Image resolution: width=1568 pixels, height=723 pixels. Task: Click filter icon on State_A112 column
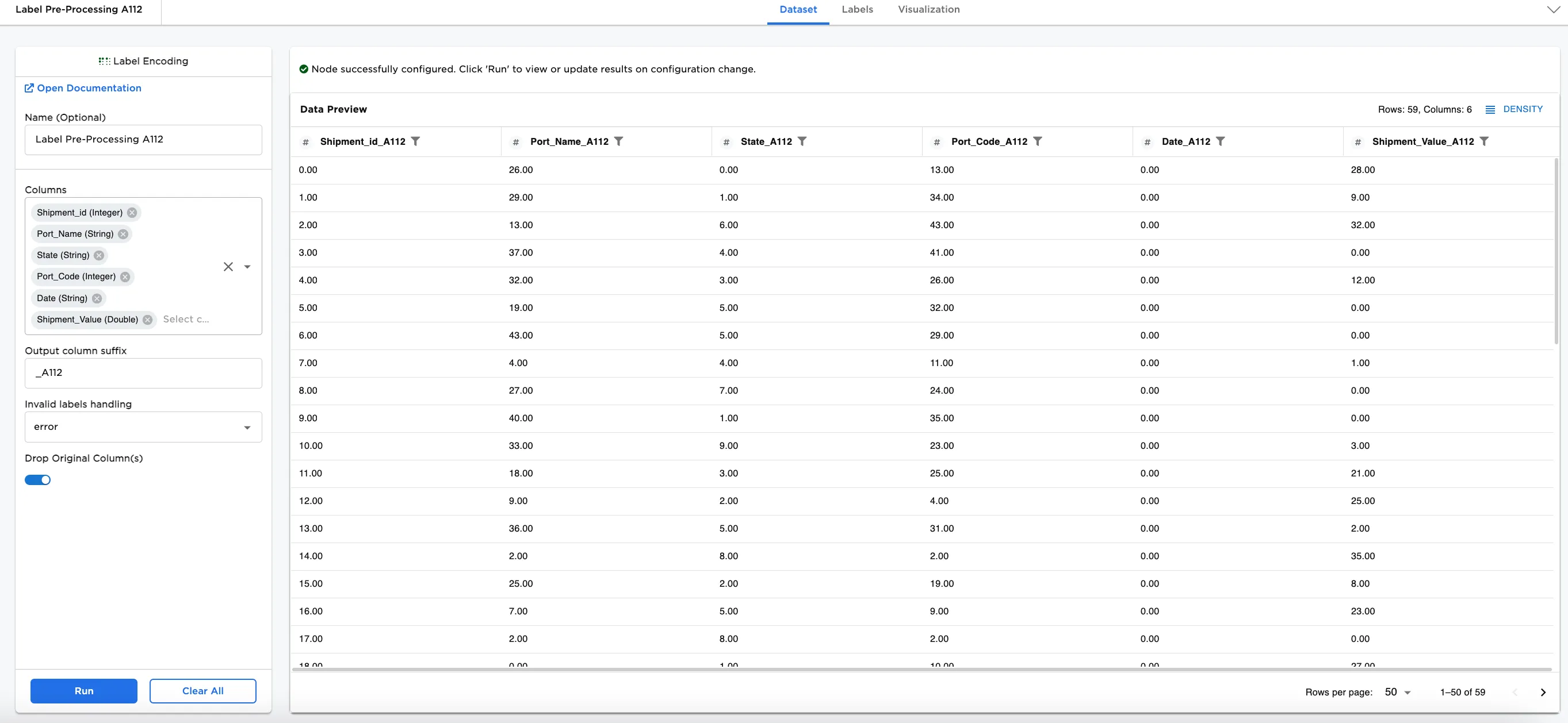[802, 141]
